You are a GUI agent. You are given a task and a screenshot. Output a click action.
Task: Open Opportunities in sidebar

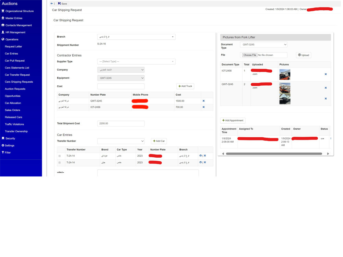(x=12, y=96)
